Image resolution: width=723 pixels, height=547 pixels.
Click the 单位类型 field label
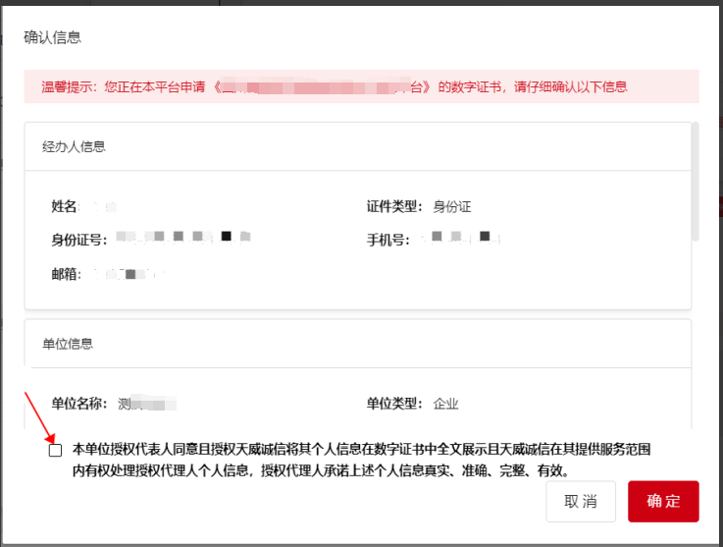395,404
